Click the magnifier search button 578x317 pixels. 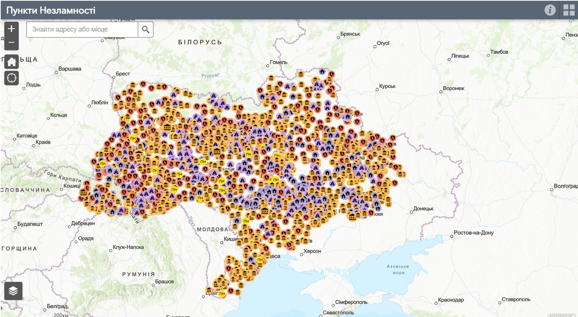[146, 29]
